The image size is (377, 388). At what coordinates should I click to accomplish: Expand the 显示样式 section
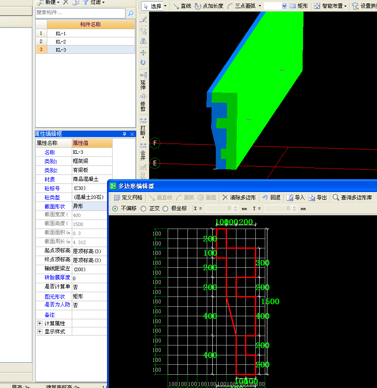coord(40,332)
